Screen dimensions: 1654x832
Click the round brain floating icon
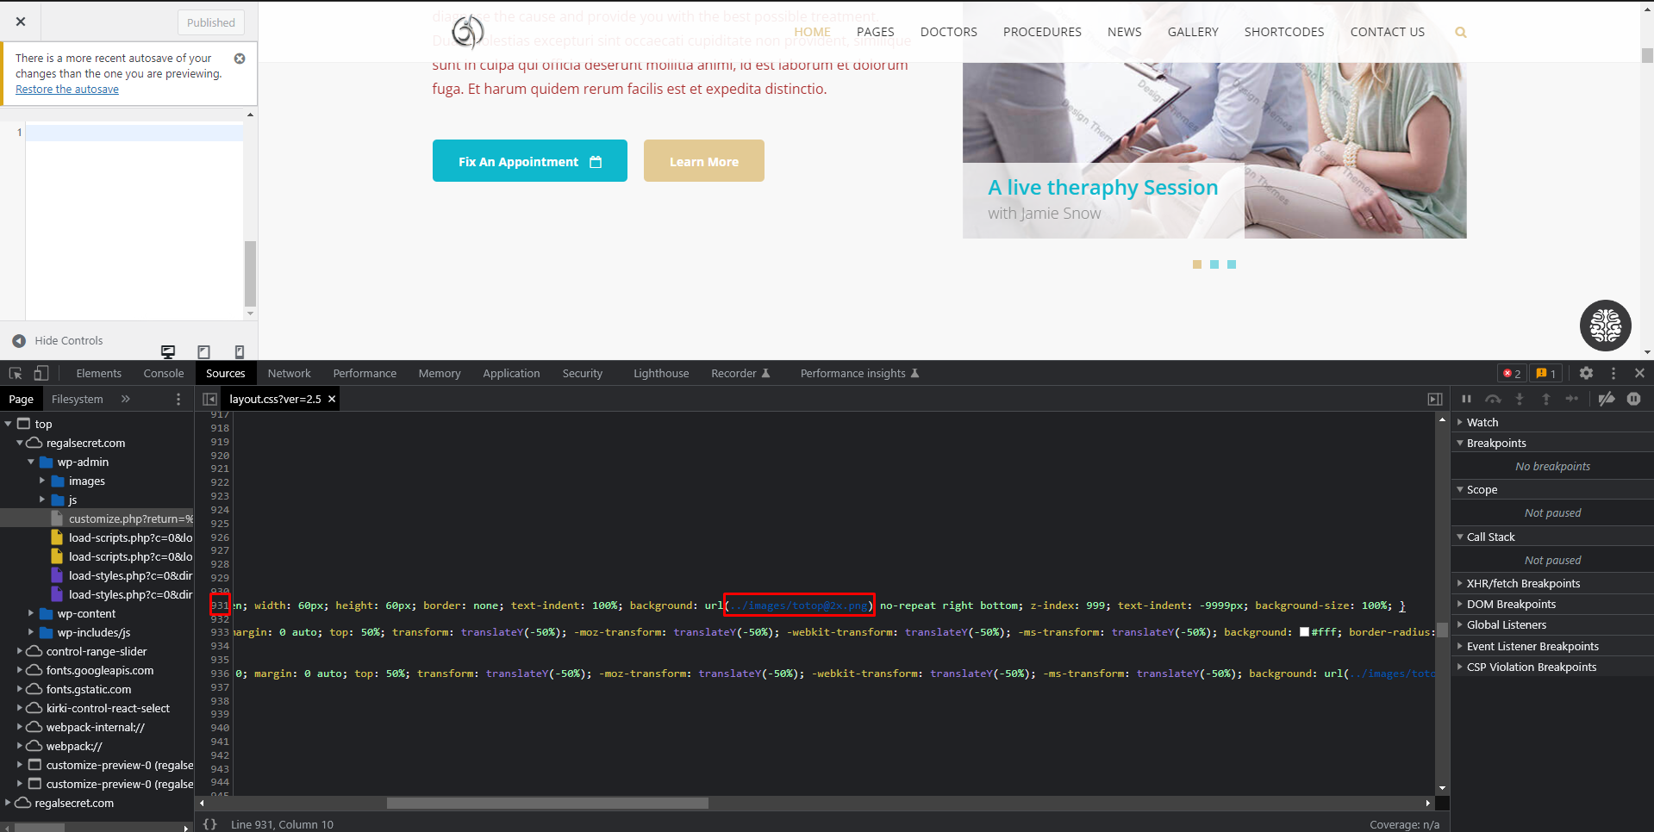point(1606,326)
